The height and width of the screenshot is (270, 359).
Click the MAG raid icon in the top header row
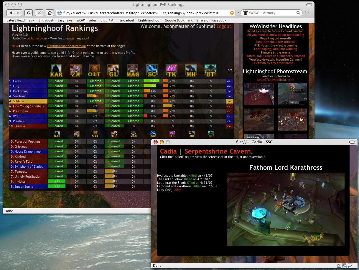point(133,71)
